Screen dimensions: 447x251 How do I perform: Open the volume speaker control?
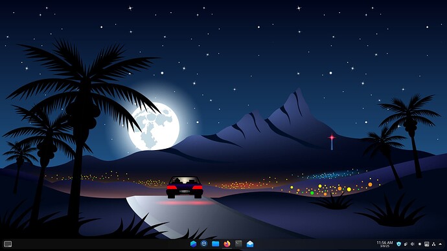[x=413, y=244]
